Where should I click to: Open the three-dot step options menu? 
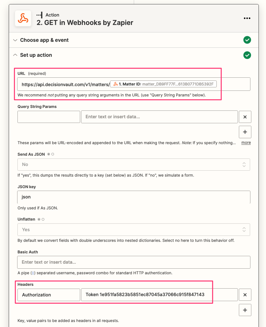point(247,18)
